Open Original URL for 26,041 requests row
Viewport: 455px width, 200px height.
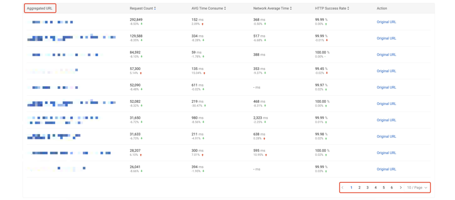coord(386,169)
